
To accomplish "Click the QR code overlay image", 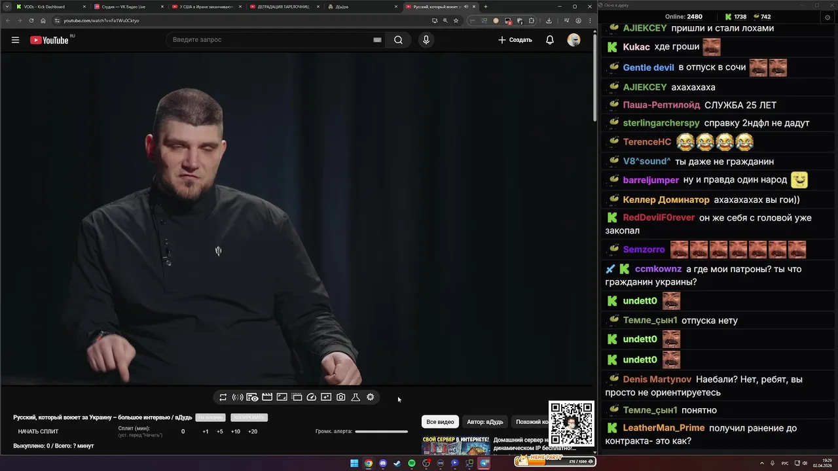I will [571, 423].
